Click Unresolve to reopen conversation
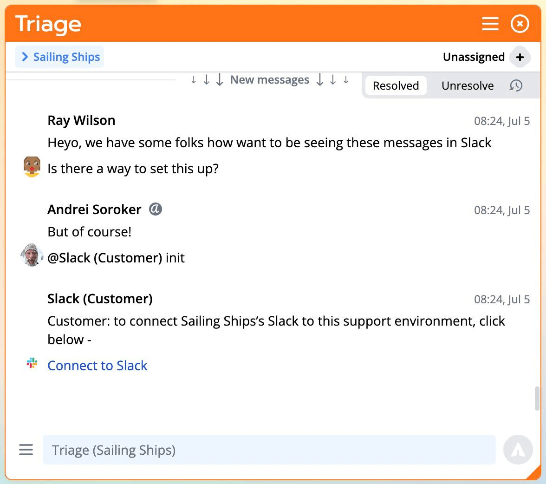This screenshot has width=546, height=484. (467, 85)
